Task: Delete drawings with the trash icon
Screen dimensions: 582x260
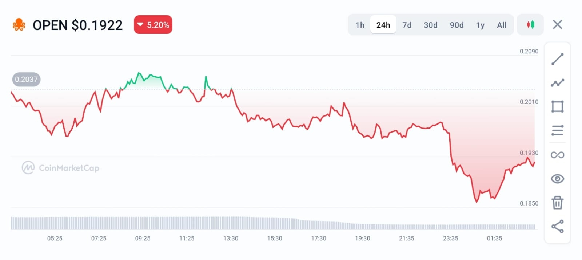Action: coord(557,203)
